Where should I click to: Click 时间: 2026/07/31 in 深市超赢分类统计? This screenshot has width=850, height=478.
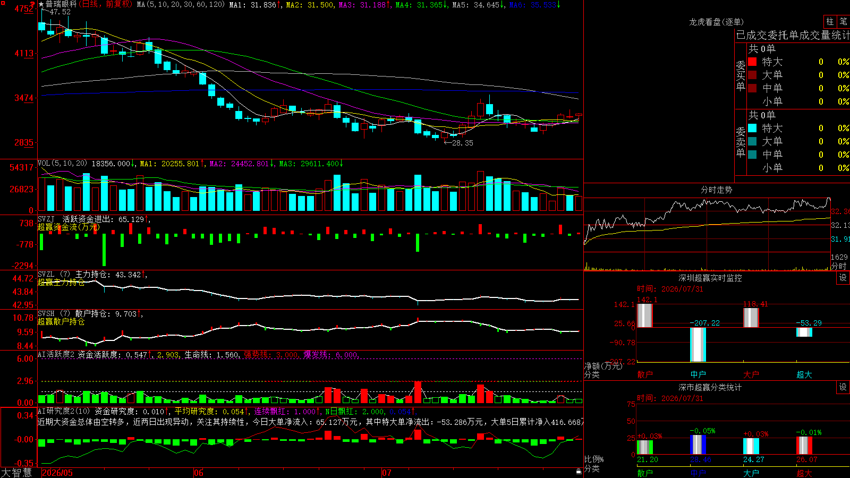(670, 398)
